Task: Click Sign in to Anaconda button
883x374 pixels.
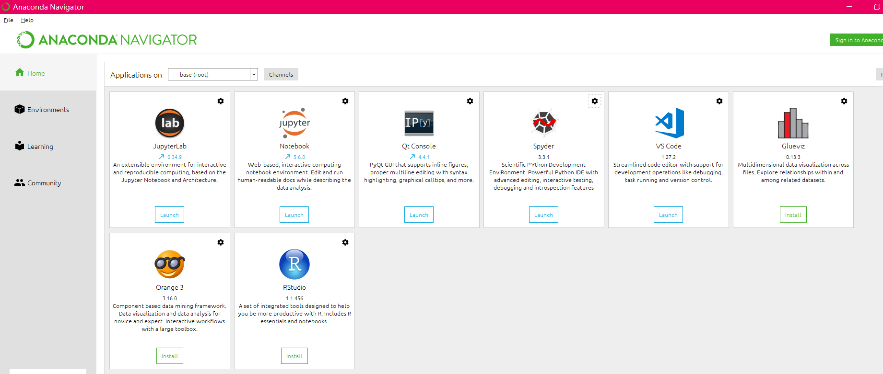Action: point(857,40)
